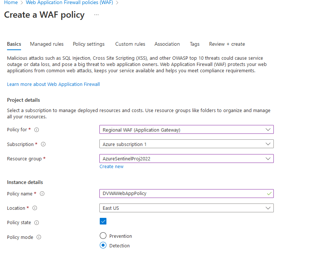Viewport: 310px width, 268px height.
Task: Expand the Policy for dropdown
Action: click(x=186, y=130)
